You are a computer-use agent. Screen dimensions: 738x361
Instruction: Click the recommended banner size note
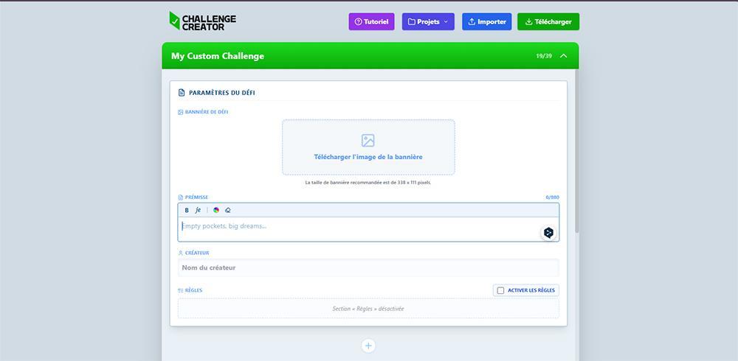368,183
